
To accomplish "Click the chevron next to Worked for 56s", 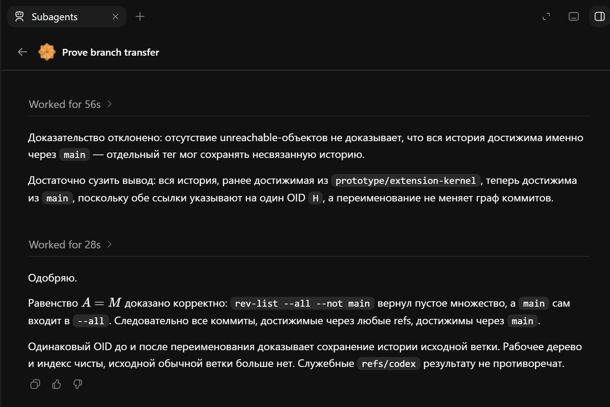I will click(109, 104).
